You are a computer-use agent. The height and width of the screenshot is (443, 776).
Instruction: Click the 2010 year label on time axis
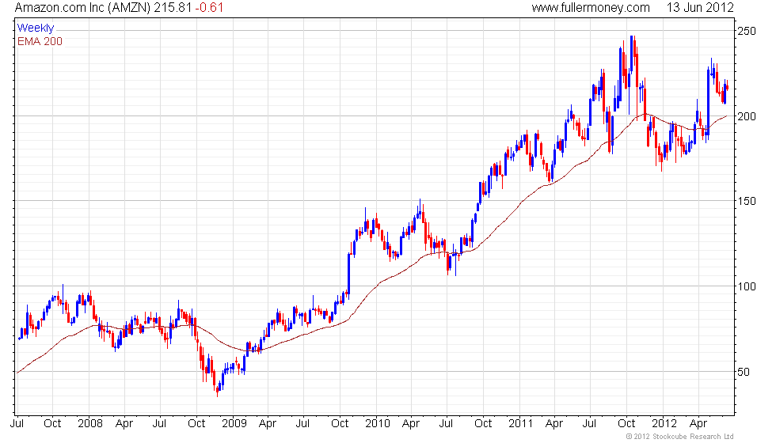377,424
